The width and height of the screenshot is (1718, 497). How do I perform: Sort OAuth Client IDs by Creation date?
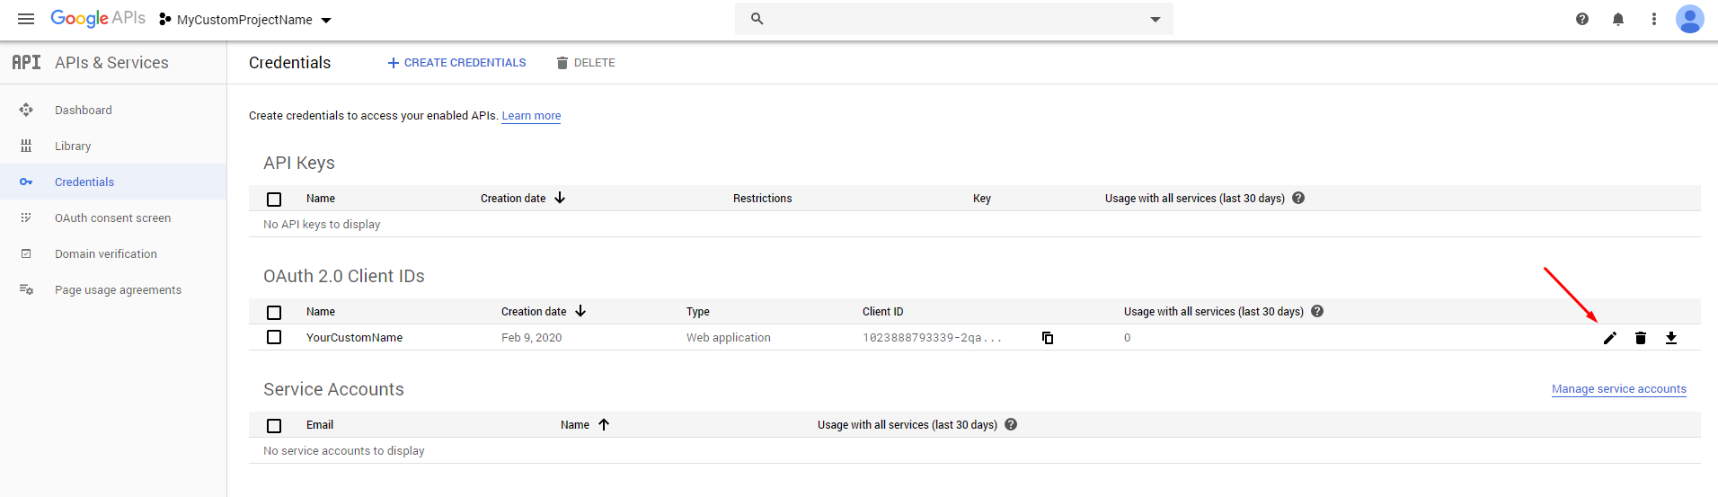pyautogui.click(x=544, y=311)
